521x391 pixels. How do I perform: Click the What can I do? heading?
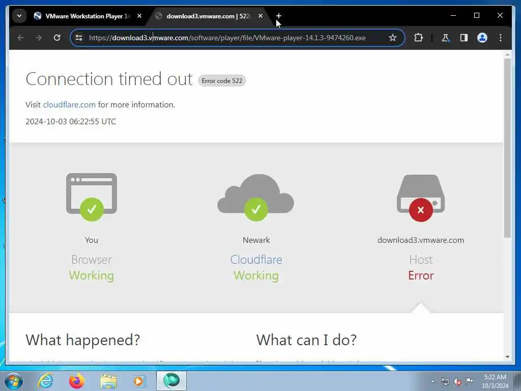click(306, 340)
